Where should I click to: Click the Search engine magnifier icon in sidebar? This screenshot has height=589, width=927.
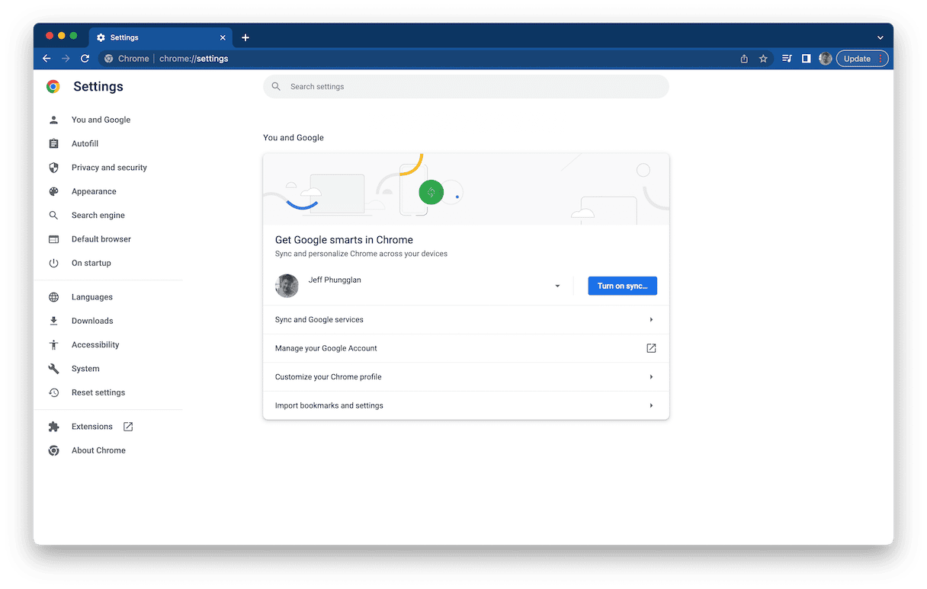[x=53, y=216]
